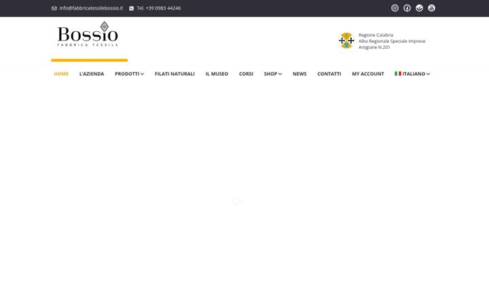489x305 pixels.
Task: Open Filati Naturali page
Action: [x=175, y=74]
